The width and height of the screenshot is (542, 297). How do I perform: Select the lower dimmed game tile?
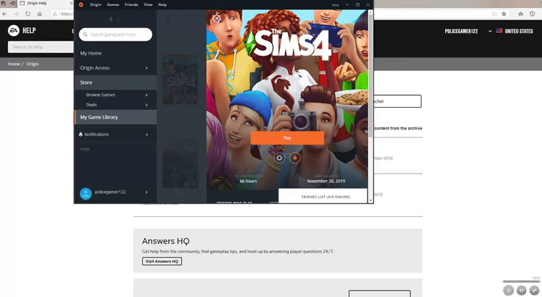tap(180, 163)
